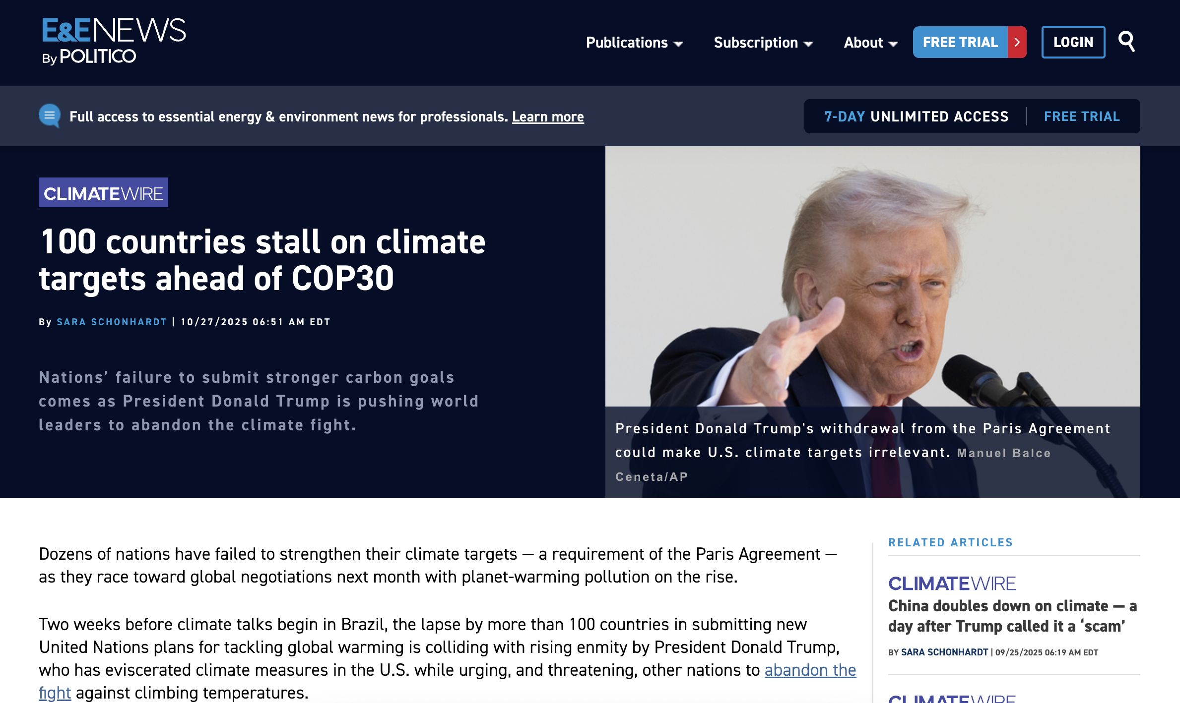Click the red arrow on Free Trial

[x=1017, y=42]
